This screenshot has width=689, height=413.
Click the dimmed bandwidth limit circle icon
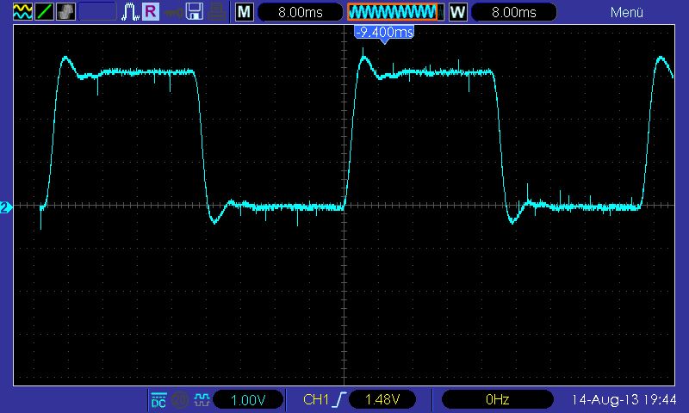[180, 400]
